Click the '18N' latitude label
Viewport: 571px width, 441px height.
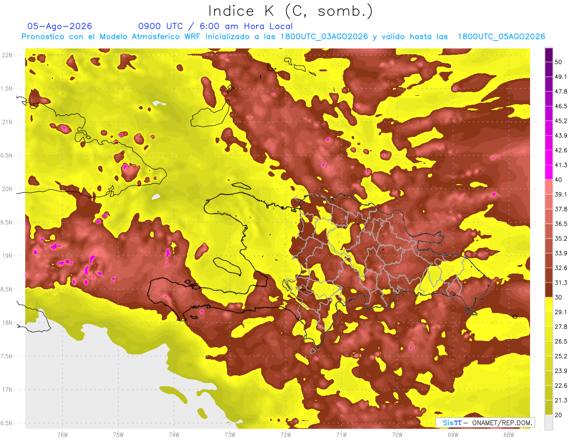coord(7,323)
